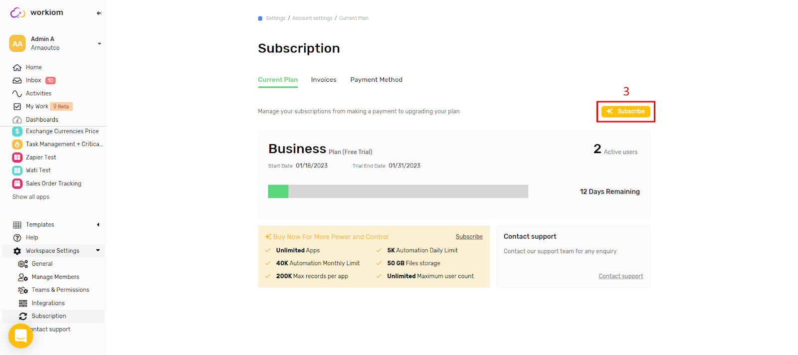The image size is (798, 355).
Task: Show all apps in the sidebar
Action: 30,196
